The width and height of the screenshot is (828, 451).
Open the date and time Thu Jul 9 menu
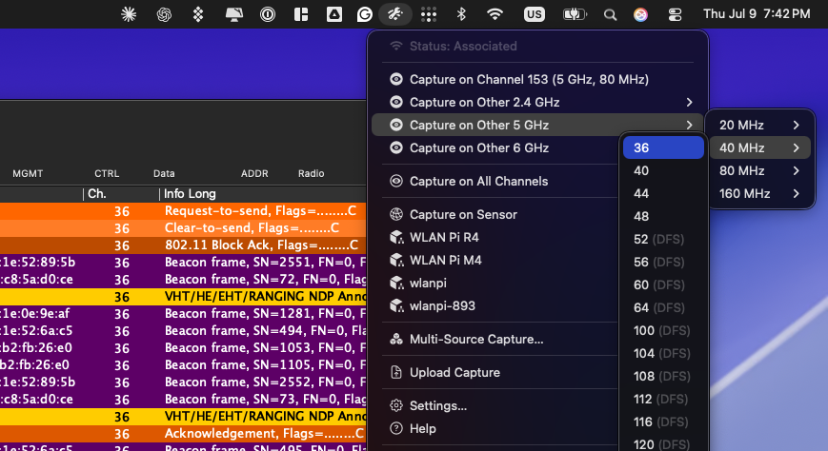(757, 14)
